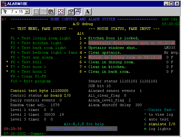
Task: Click 'F1 = Test living room light' line
Action: 40,38
